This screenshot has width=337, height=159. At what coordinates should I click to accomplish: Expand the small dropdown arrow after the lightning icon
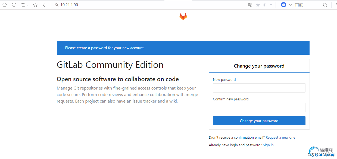[x=271, y=5]
